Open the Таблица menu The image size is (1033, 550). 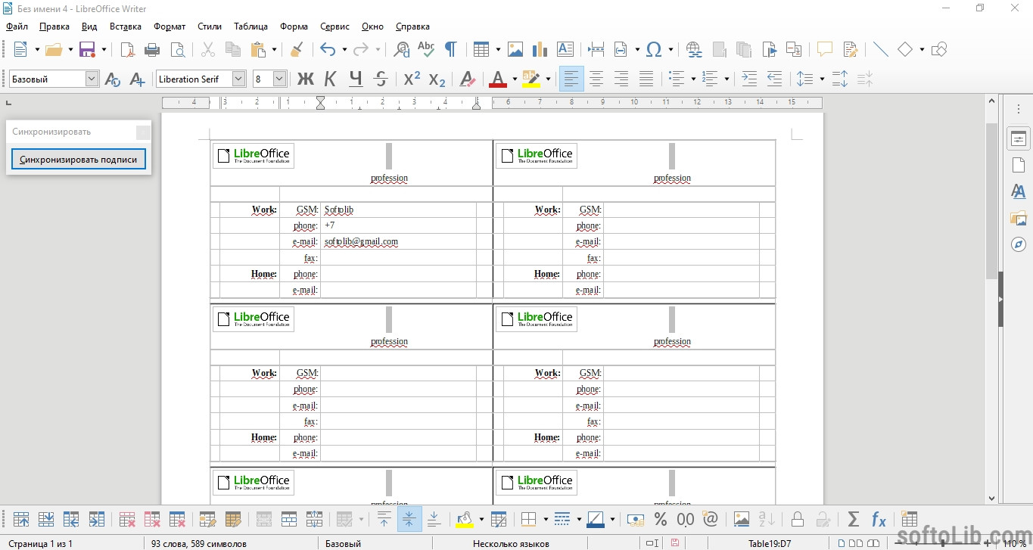(x=250, y=26)
